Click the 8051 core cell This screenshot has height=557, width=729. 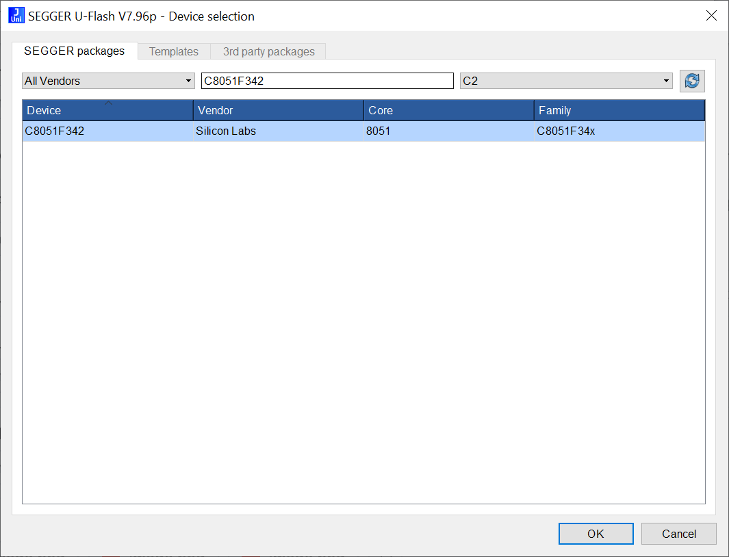(449, 131)
